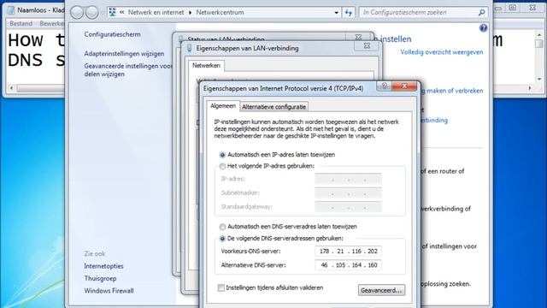Click the blue help icon in Netwerkcentrum
547x308 pixels.
(483, 28)
